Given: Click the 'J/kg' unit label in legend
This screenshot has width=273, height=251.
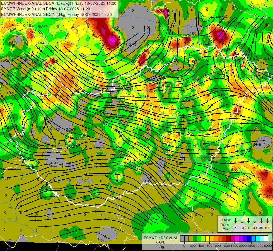Looking at the screenshot, I should [x=161, y=247].
